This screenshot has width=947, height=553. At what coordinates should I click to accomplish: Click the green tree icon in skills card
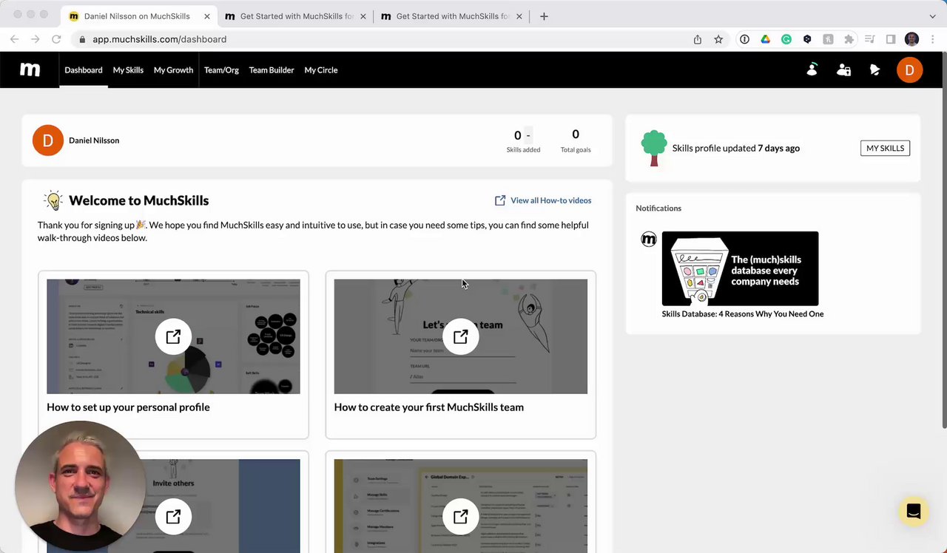tap(654, 148)
